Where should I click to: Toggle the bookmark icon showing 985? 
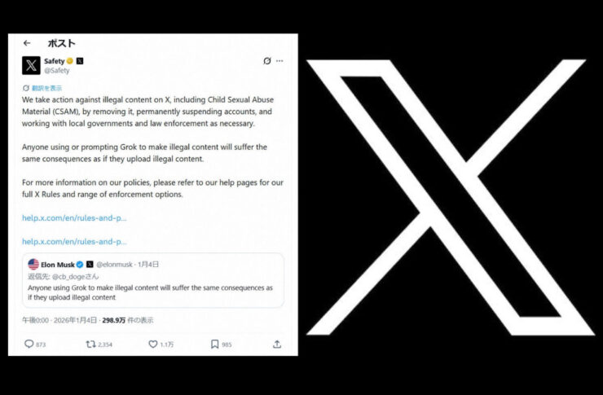214,345
